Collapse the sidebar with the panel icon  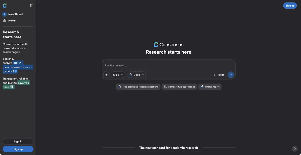pyautogui.click(x=32, y=6)
